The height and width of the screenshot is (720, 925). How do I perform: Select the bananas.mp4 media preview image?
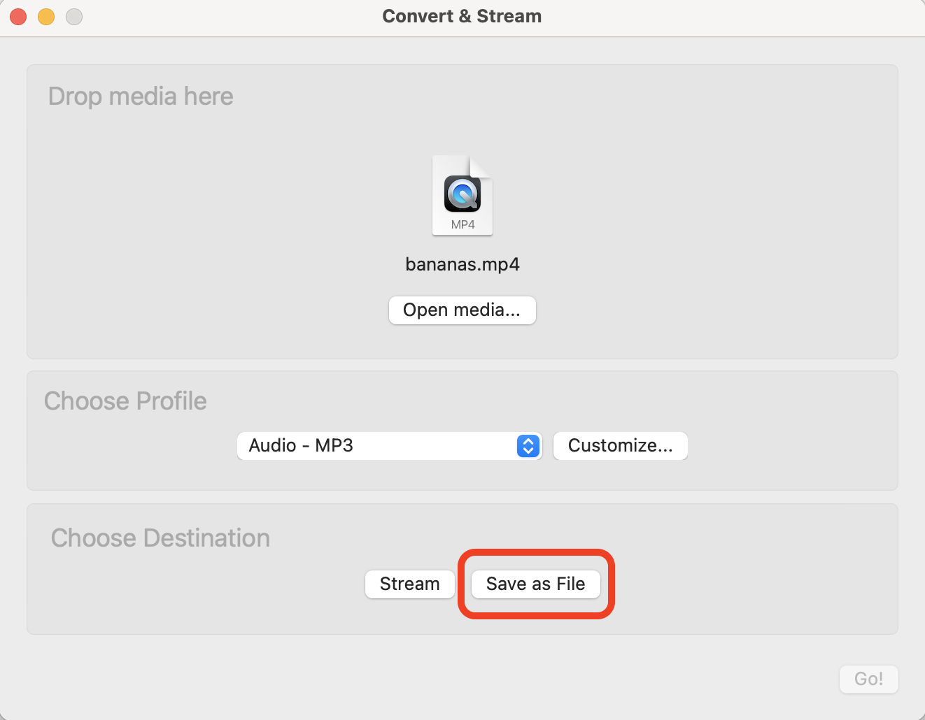[x=462, y=196]
